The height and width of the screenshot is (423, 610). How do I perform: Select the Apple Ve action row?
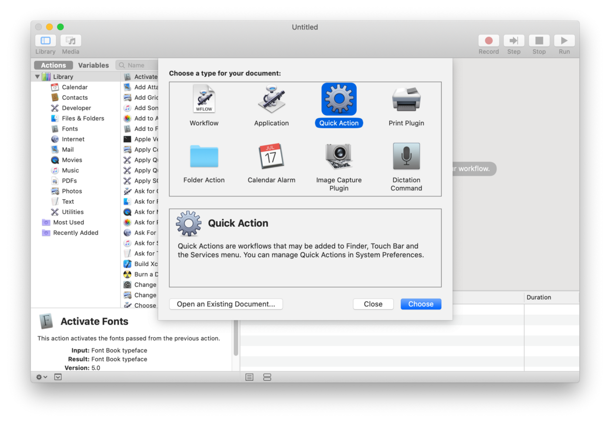pyautogui.click(x=140, y=139)
